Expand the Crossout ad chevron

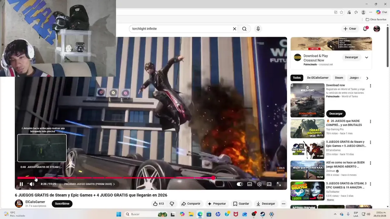(x=367, y=57)
